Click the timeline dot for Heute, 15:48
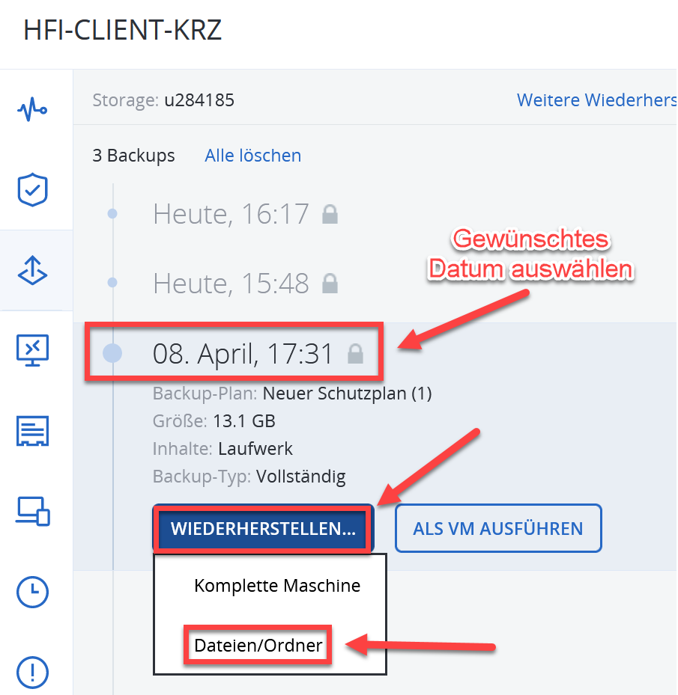678x695 pixels. (112, 283)
